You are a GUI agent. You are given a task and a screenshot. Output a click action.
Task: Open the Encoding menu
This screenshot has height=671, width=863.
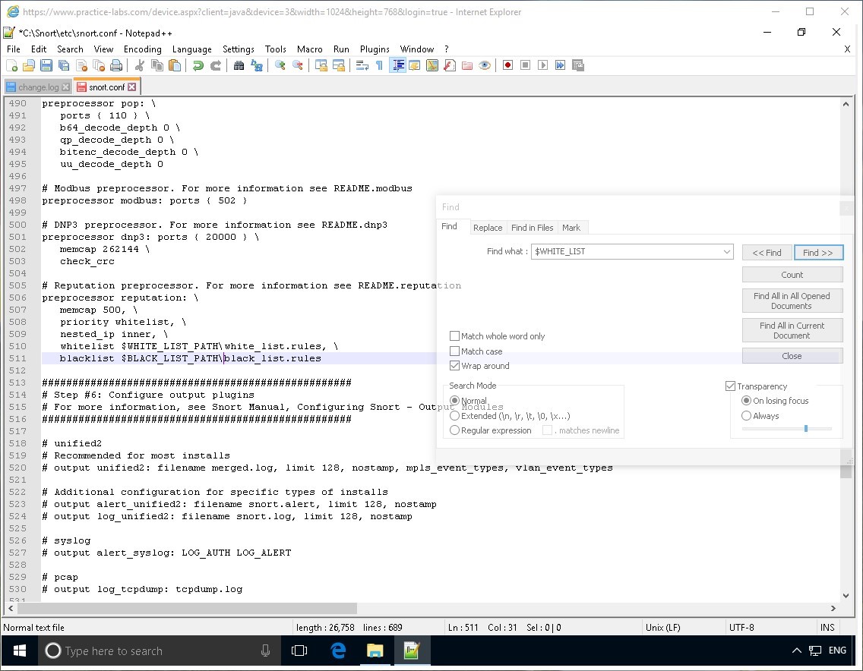143,49
